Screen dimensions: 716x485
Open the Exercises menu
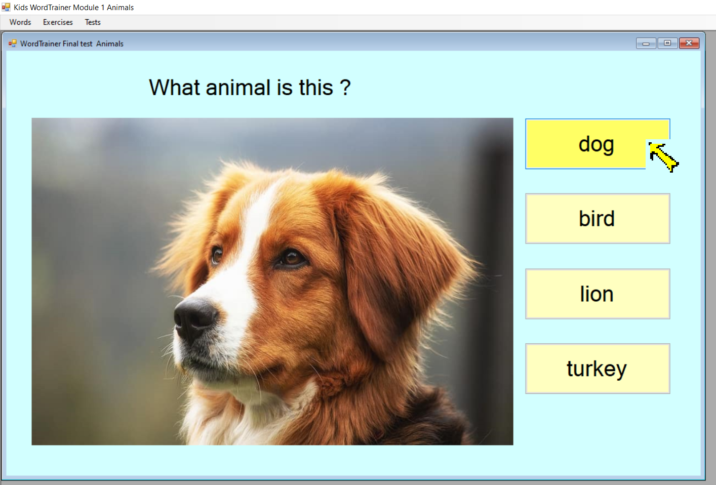pos(58,22)
